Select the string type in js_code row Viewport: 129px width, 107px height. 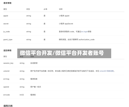point(29,32)
